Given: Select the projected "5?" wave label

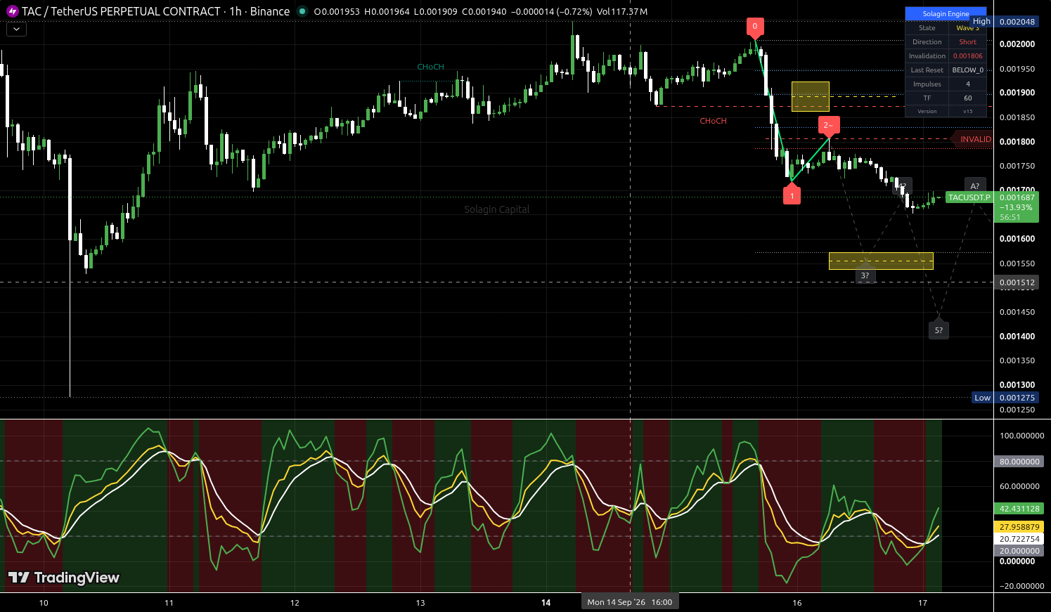Looking at the screenshot, I should [939, 330].
